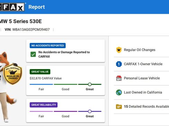Open Regular Oil Changes details
The image size is (169, 126).
tap(141, 50)
